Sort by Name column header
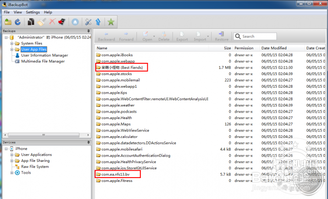The image size is (328, 199). coord(152,48)
